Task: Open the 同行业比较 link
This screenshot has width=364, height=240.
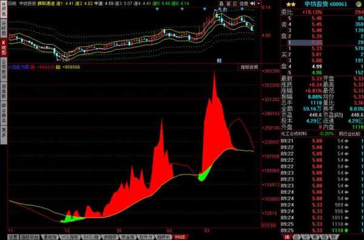Action: tap(349, 134)
